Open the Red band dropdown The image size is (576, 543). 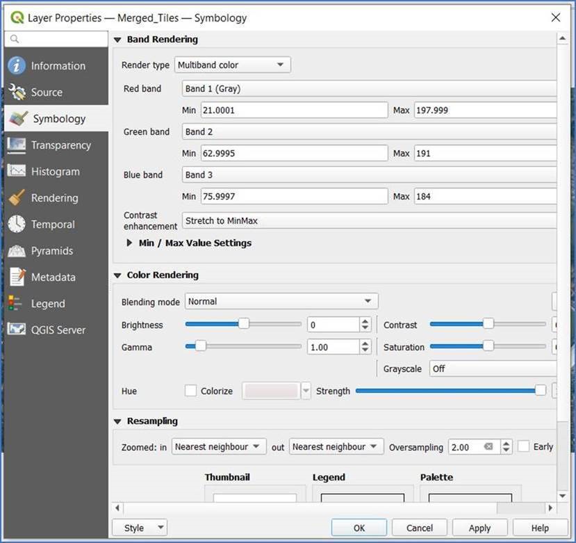(x=369, y=88)
